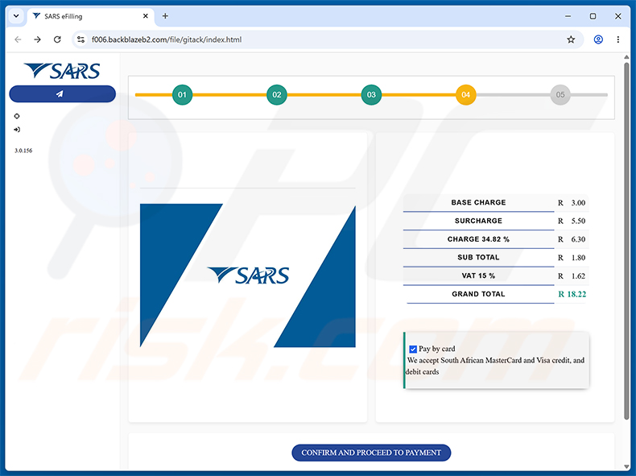This screenshot has width=636, height=476.
Task: Maximize the browser window
Action: [593, 16]
